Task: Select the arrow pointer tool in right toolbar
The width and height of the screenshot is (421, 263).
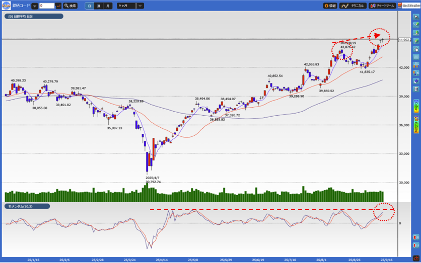Action: 416,17
